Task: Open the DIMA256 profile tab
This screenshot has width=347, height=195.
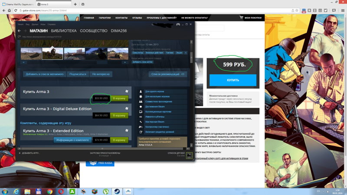Action: pyautogui.click(x=119, y=31)
